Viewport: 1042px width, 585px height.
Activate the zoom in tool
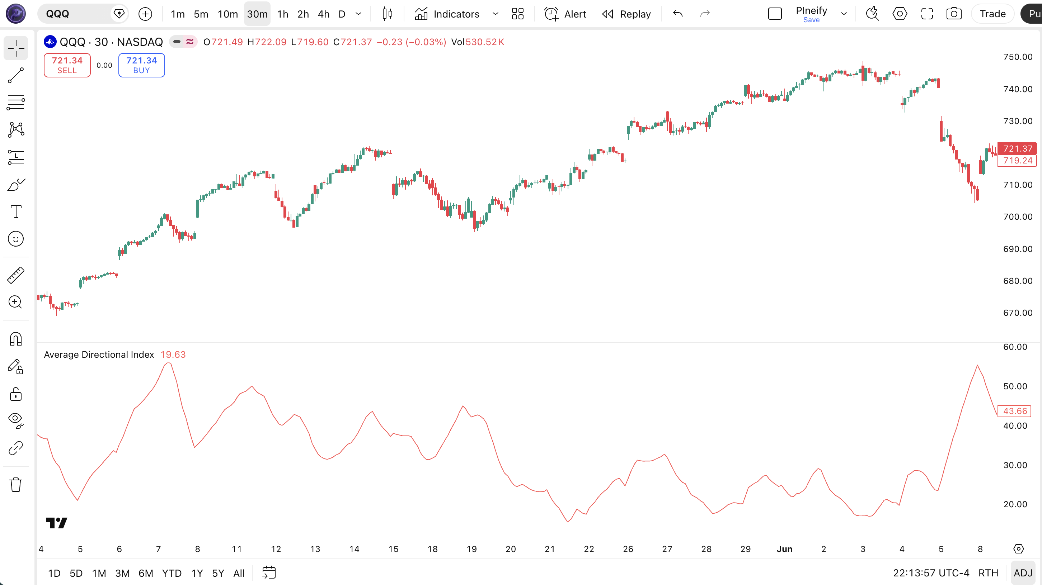[x=16, y=302]
